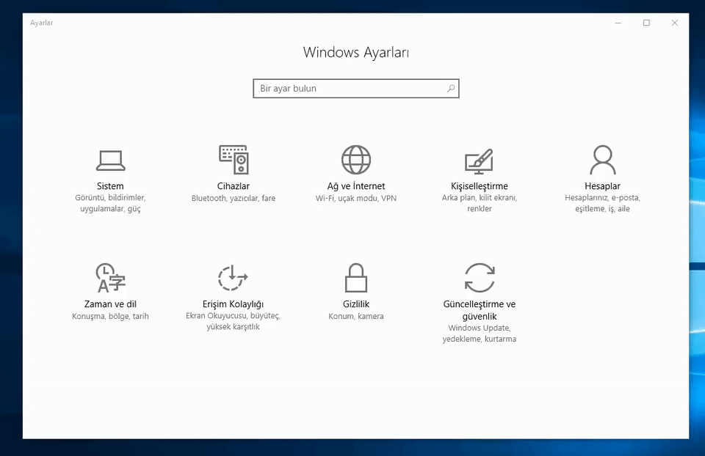Click the Sistem laptop icon

(x=110, y=160)
